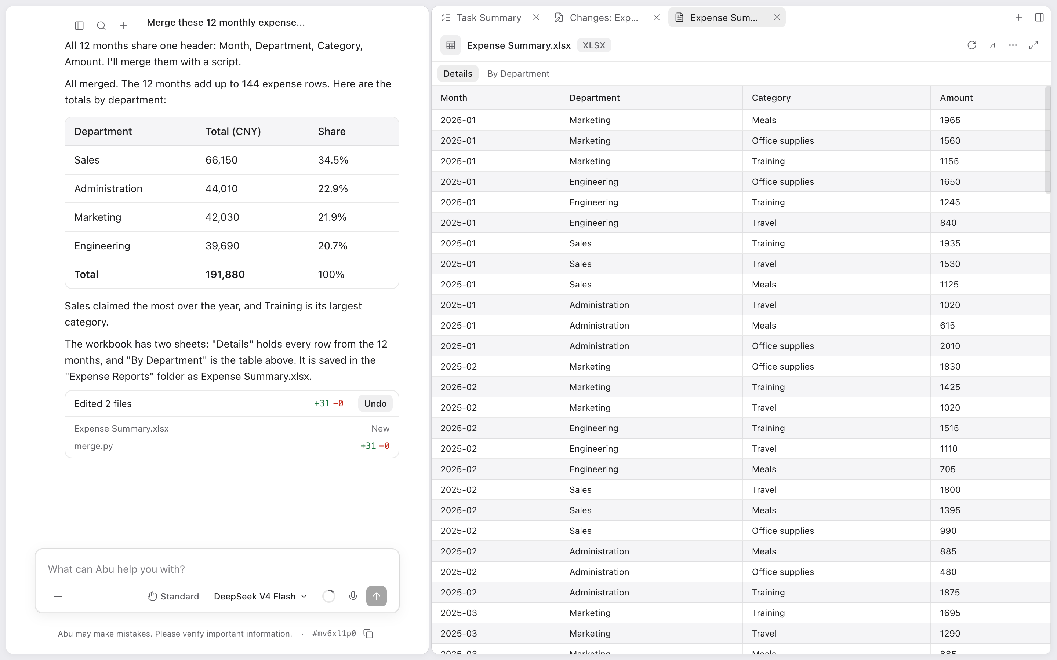The height and width of the screenshot is (660, 1057).
Task: Click the attachment plus icon in the chat box
Action: (58, 596)
